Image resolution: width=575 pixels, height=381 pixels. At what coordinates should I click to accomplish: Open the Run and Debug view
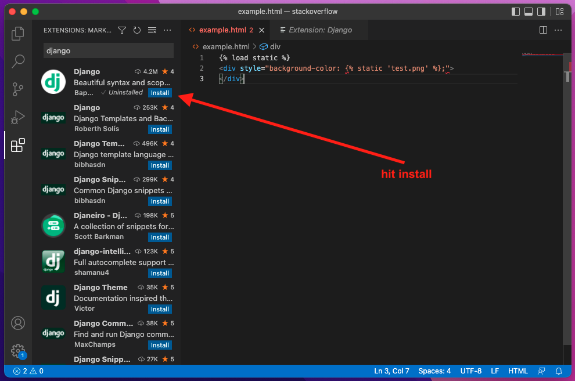point(17,117)
